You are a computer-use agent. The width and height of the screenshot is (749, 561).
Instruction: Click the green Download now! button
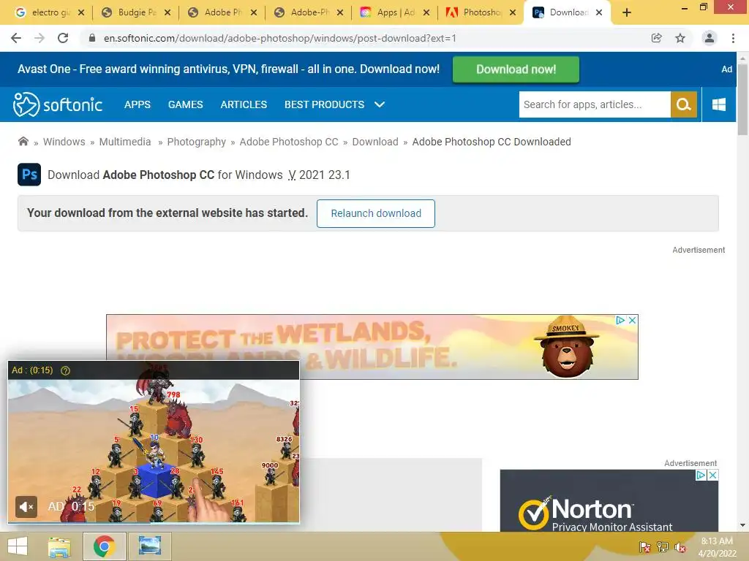point(516,69)
